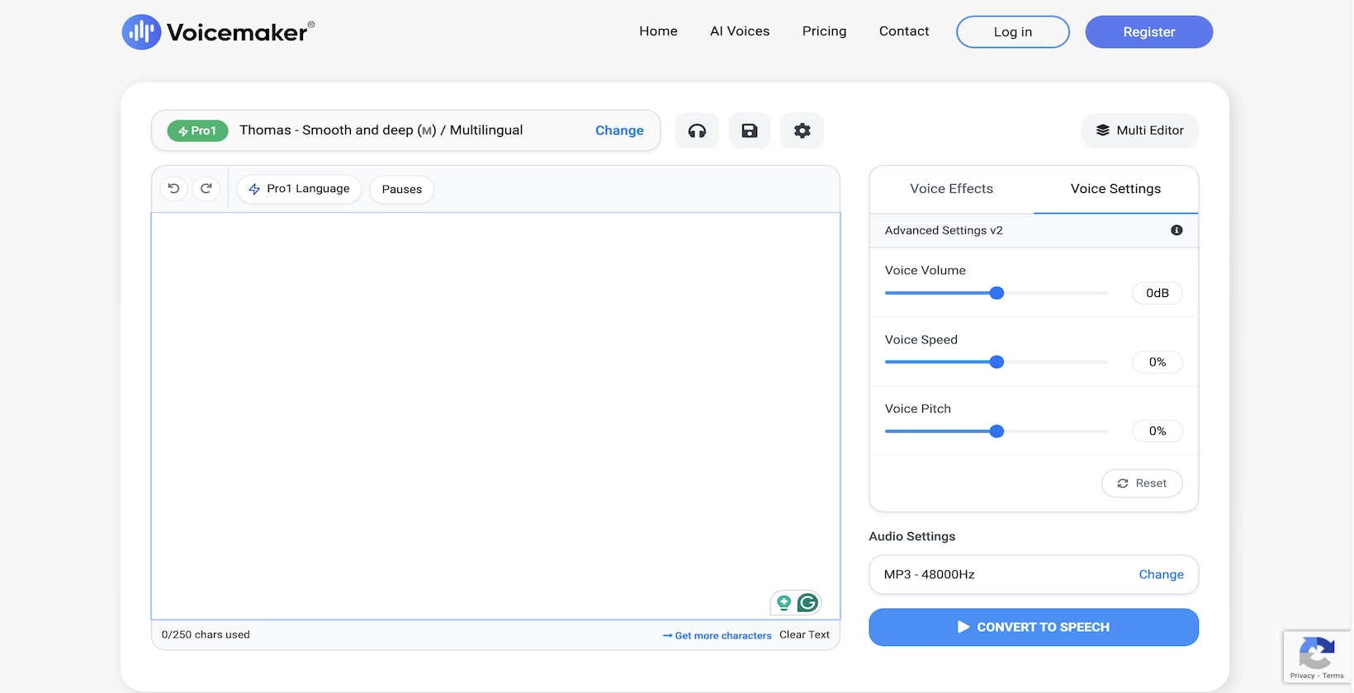Switch to the Voice Settings tab

tap(1115, 189)
